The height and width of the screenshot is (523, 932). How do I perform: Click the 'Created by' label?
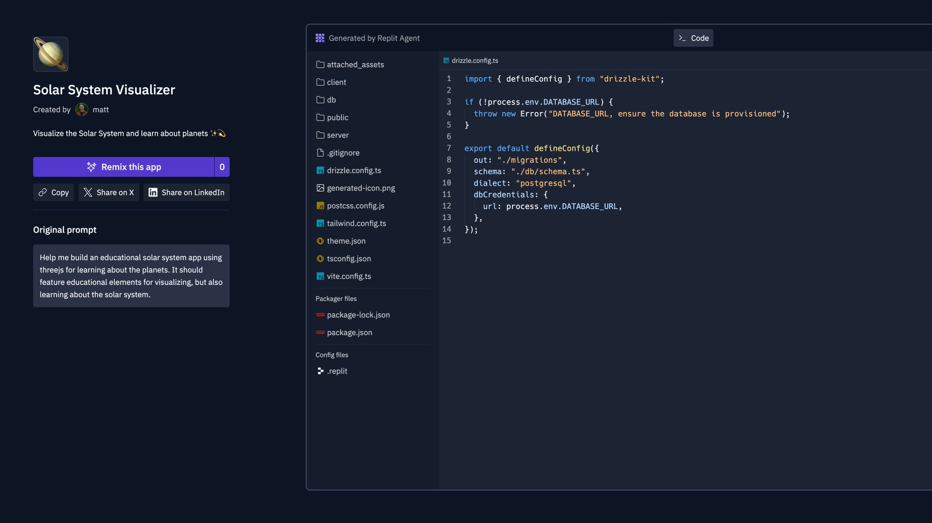(x=52, y=110)
